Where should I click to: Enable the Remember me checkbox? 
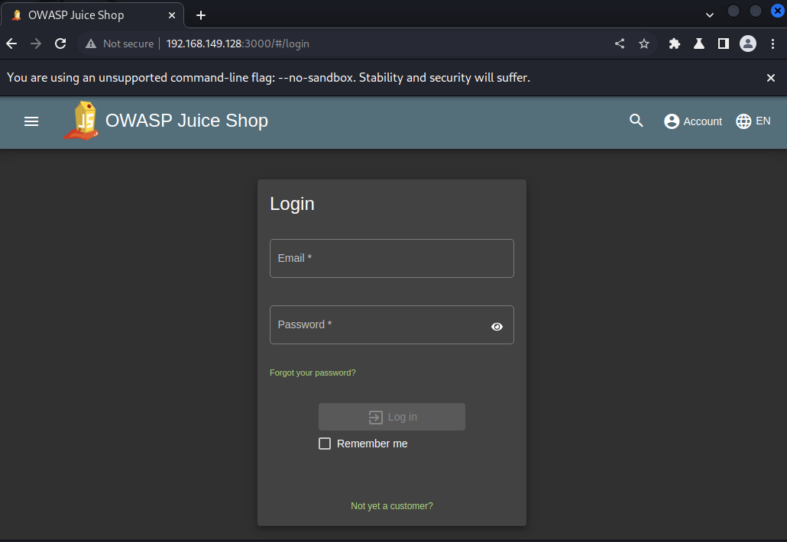(x=325, y=444)
